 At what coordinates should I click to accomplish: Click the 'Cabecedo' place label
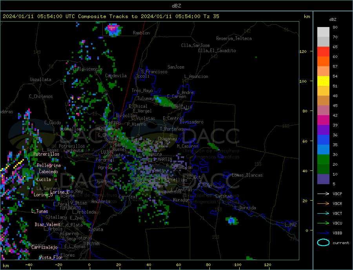[x=48, y=172]
